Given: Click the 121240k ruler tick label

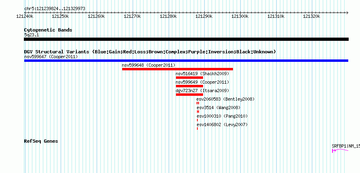Looking at the screenshot, I should [x=25, y=16].
